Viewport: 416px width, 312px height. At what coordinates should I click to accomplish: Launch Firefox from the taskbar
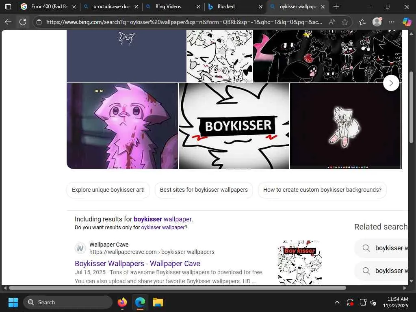[122, 302]
